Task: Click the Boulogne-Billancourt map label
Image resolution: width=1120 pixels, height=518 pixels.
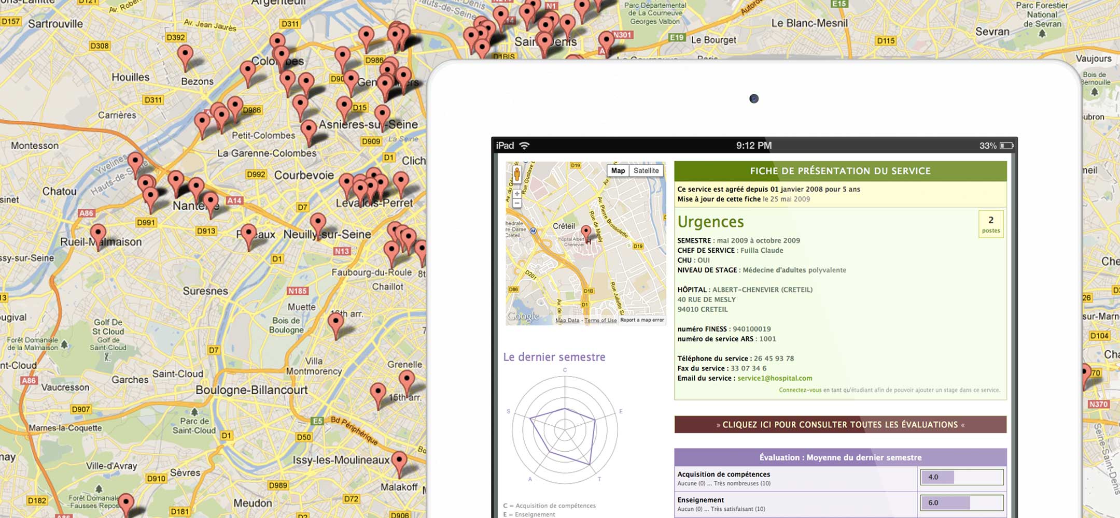Action: pyautogui.click(x=251, y=390)
